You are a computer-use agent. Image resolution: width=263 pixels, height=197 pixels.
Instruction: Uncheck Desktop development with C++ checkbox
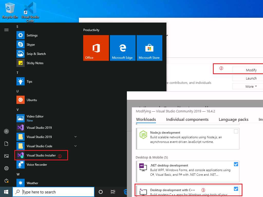[x=236, y=189]
